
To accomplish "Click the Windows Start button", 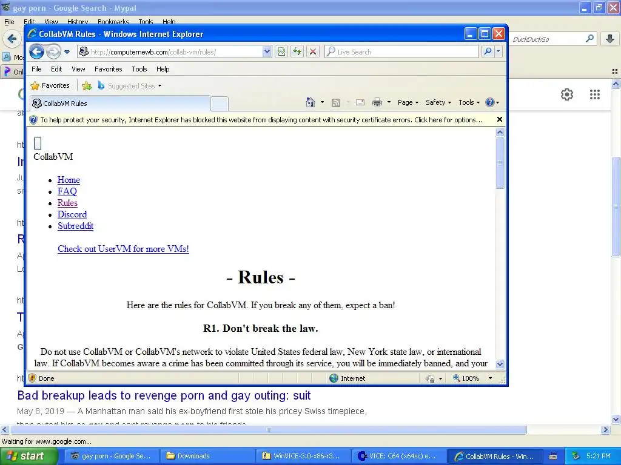I will [29, 456].
